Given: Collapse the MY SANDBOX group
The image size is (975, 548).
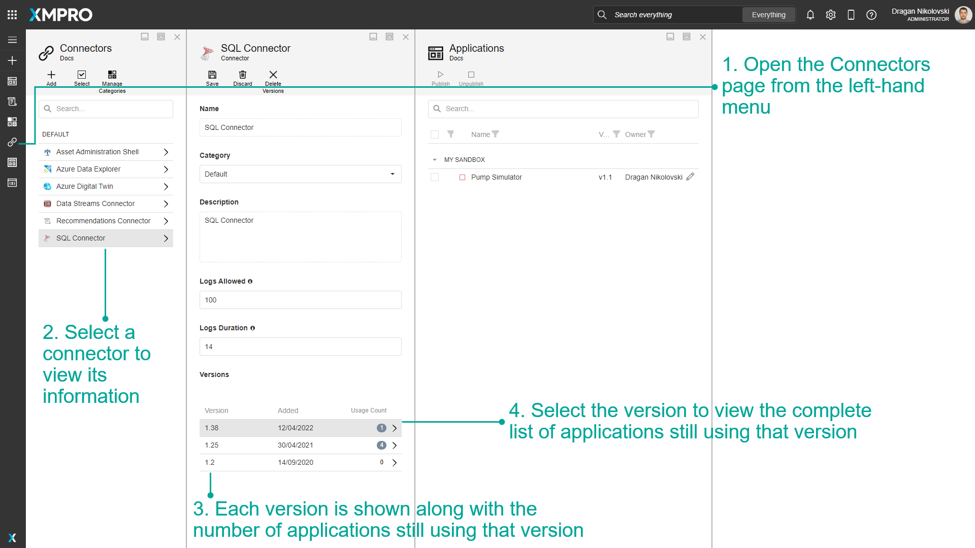Looking at the screenshot, I should 435,160.
